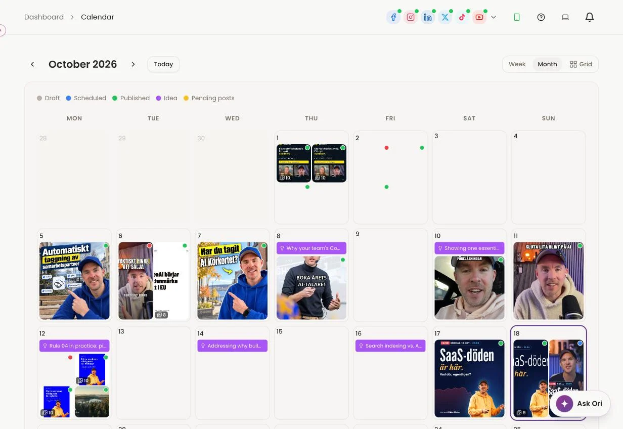This screenshot has height=429, width=623.
Task: Expand the collapsed sidebar handle
Action: point(2,30)
